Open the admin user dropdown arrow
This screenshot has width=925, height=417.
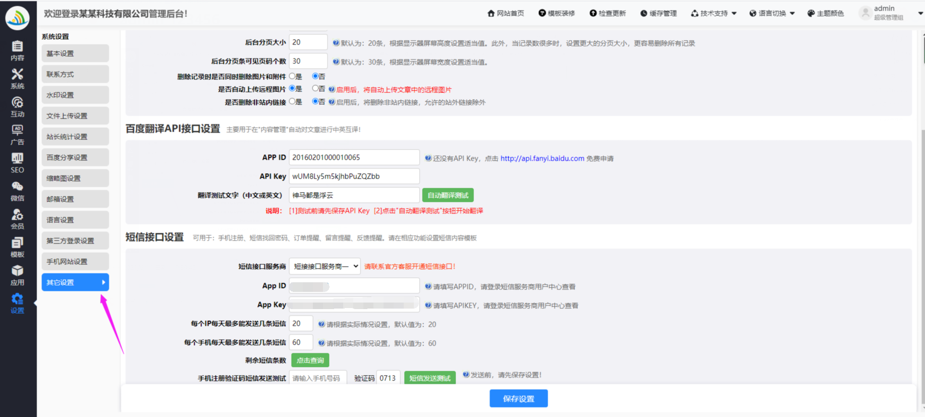tap(920, 14)
